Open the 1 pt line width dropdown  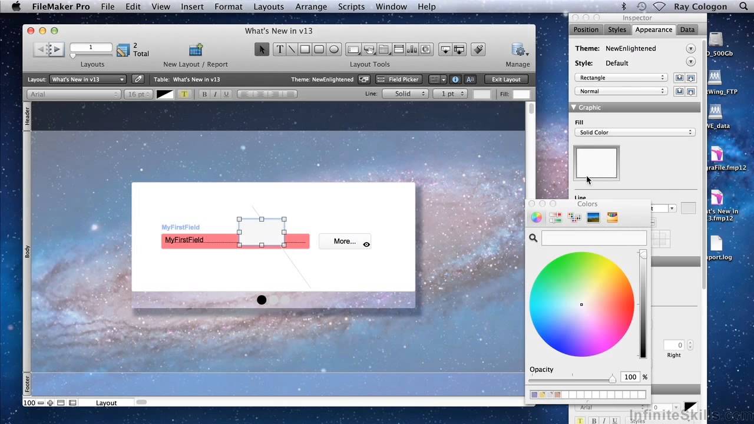(x=449, y=94)
